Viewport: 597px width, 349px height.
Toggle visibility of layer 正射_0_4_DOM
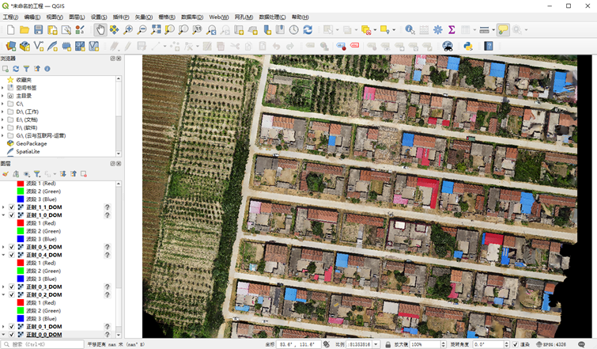point(12,255)
